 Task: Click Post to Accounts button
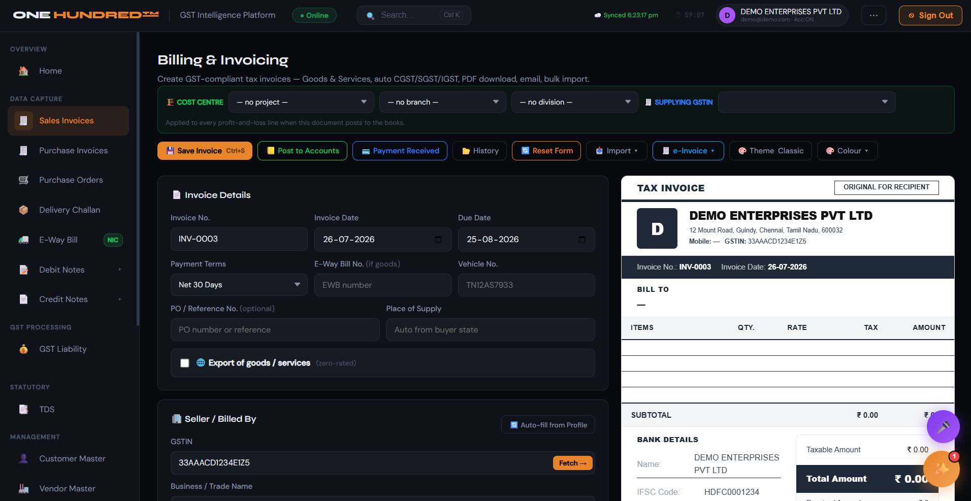302,151
